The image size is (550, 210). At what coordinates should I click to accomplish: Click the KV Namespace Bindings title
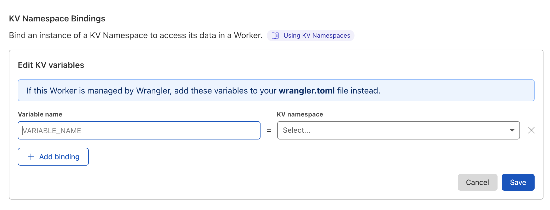point(57,18)
